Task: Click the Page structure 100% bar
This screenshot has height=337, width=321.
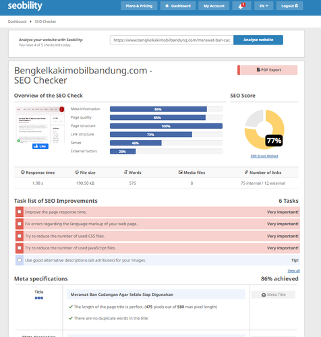Action: [x=166, y=126]
